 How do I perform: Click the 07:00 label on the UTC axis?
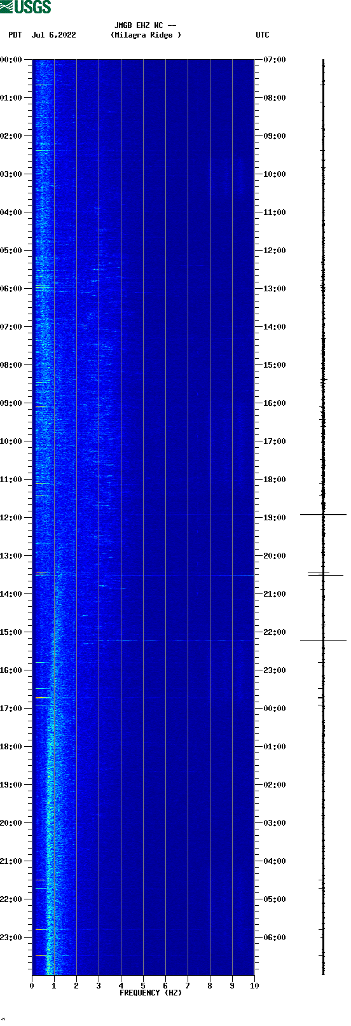point(275,60)
